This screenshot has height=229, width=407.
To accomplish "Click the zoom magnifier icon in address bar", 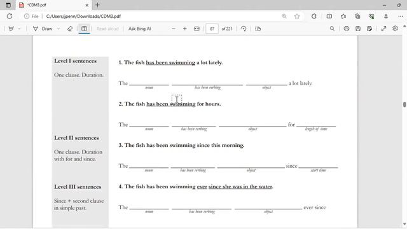I will 284,16.
